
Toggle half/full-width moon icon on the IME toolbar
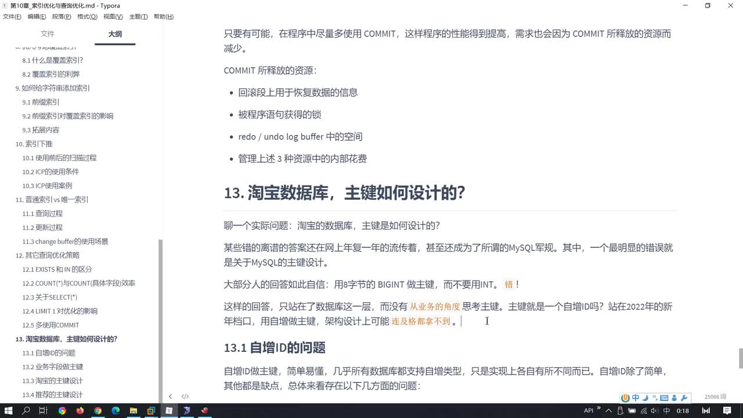pyautogui.click(x=645, y=398)
